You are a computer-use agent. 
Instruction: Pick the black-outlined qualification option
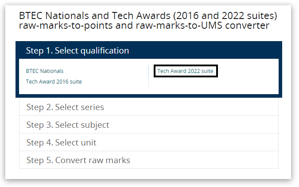tap(185, 71)
